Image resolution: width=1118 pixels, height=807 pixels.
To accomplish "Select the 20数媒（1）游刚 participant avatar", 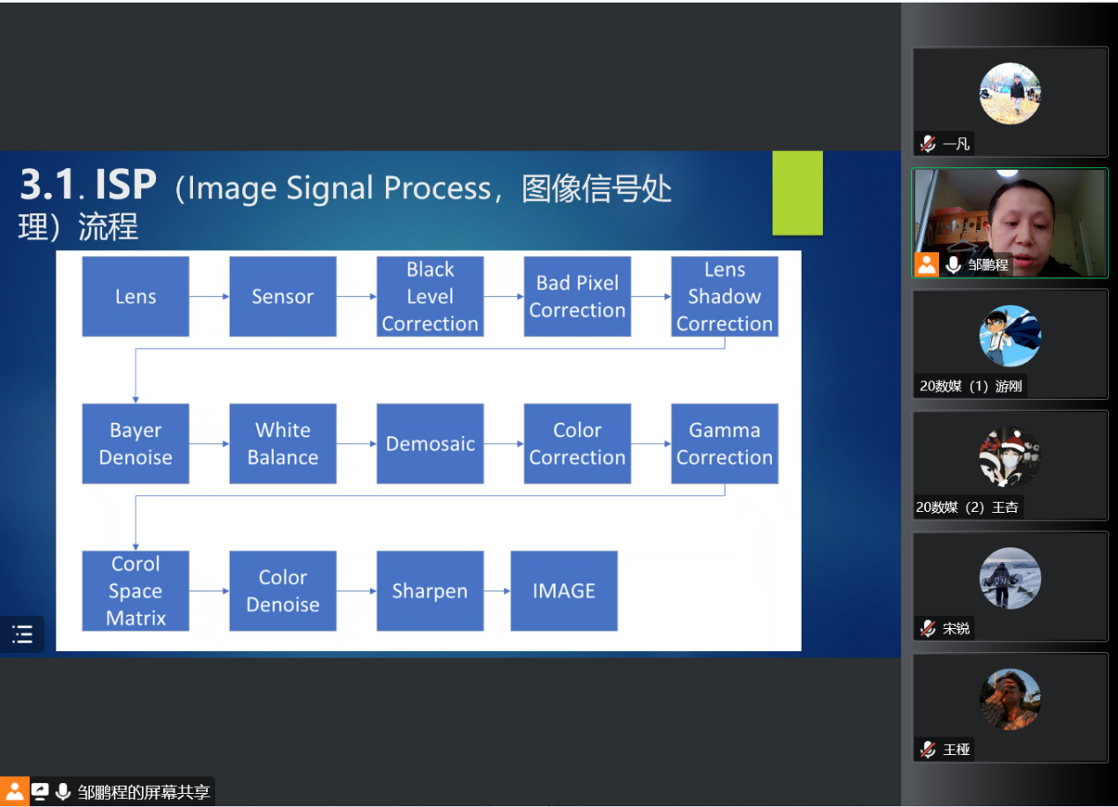I will (x=1010, y=336).
